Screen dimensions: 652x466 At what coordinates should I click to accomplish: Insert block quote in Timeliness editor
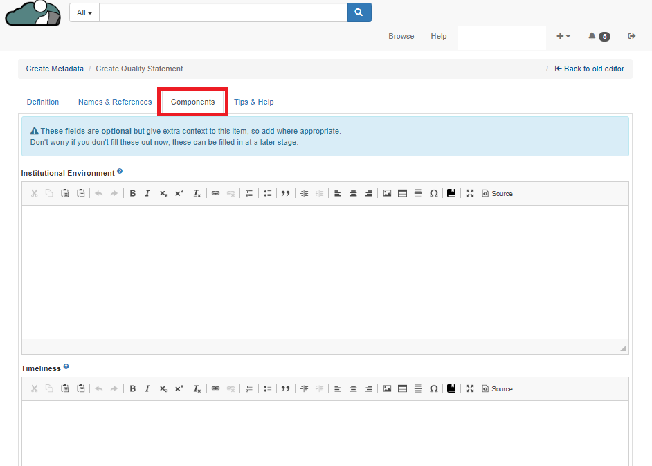click(x=285, y=389)
